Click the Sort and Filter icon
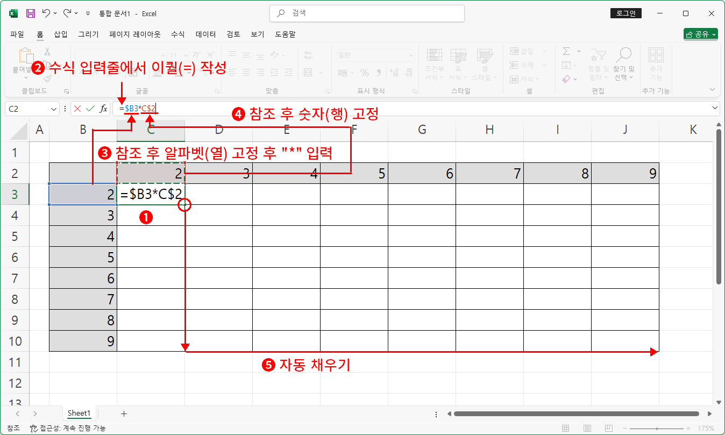This screenshot has height=435, width=725. 598,54
